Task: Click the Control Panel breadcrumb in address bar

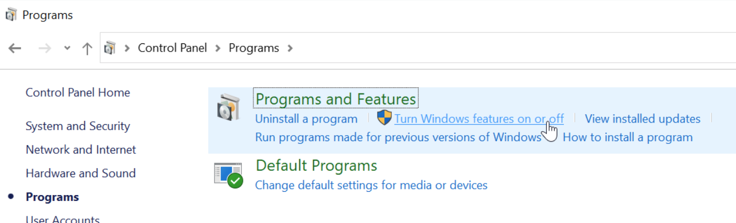Action: [x=172, y=48]
